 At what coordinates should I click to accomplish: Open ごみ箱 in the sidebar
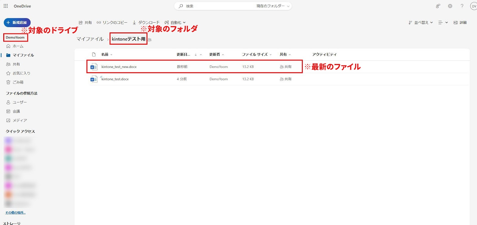click(18, 82)
